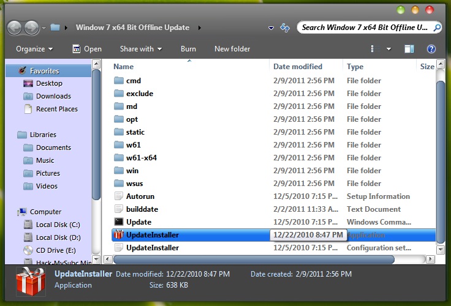
Task: Open the selected file with Open button
Action: point(87,49)
